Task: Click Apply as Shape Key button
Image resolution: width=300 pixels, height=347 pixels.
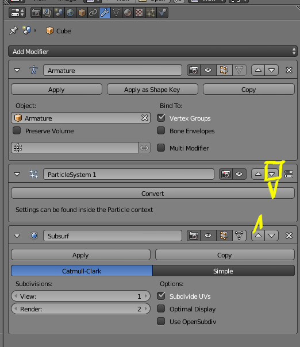Action: [x=152, y=90]
